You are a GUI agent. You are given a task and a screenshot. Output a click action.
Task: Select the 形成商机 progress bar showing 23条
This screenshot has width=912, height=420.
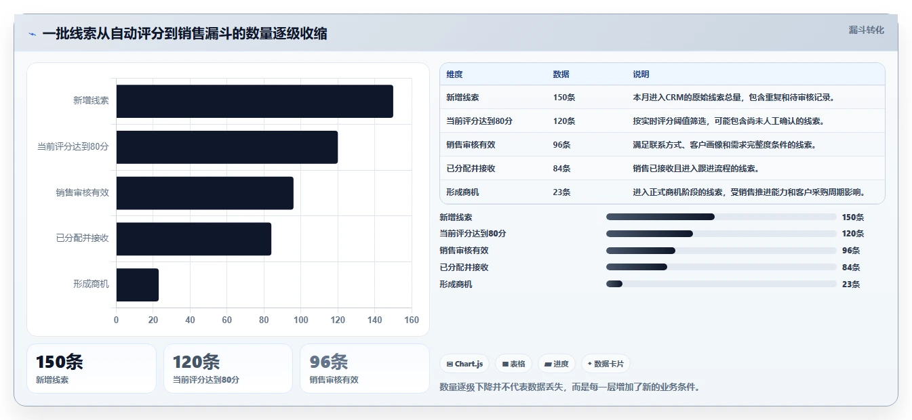tap(721, 285)
